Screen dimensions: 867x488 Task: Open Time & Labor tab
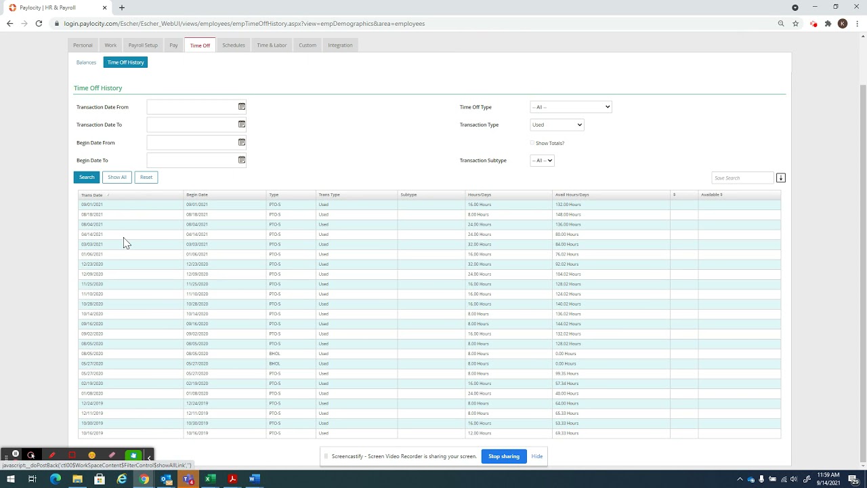tap(272, 45)
